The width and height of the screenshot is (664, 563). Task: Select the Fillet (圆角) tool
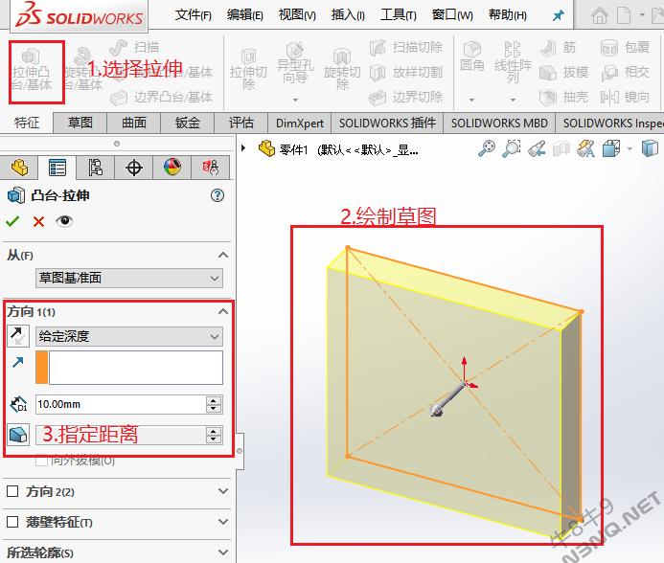pos(471,56)
